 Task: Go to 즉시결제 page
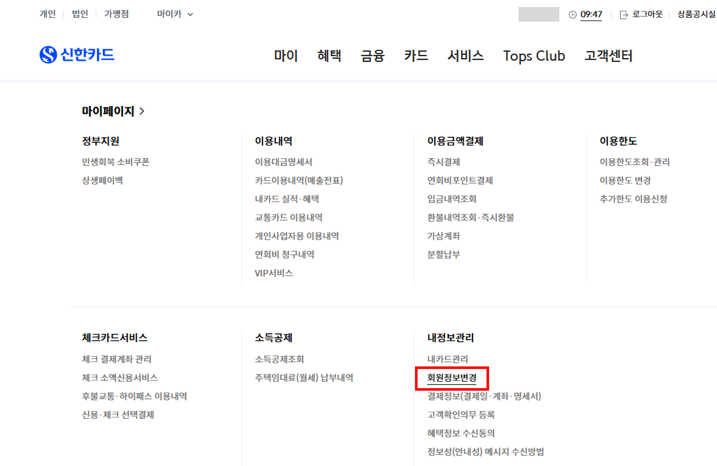pyautogui.click(x=444, y=162)
